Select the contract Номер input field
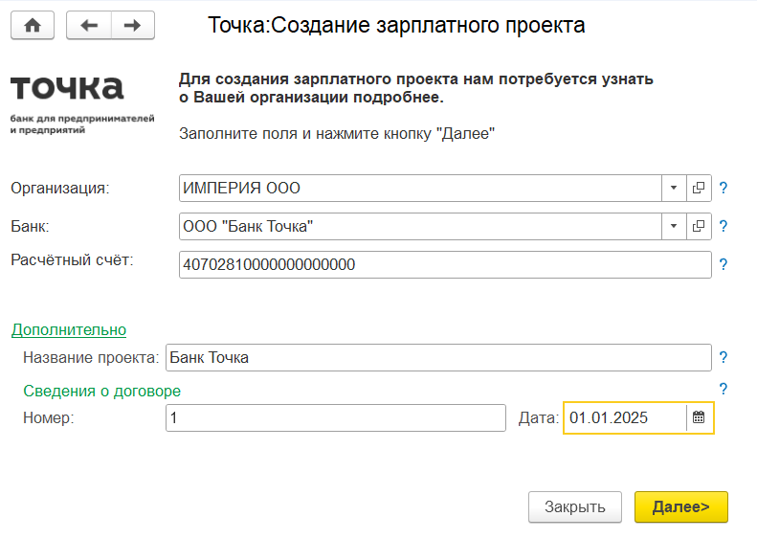This screenshot has width=757, height=539. (x=335, y=417)
